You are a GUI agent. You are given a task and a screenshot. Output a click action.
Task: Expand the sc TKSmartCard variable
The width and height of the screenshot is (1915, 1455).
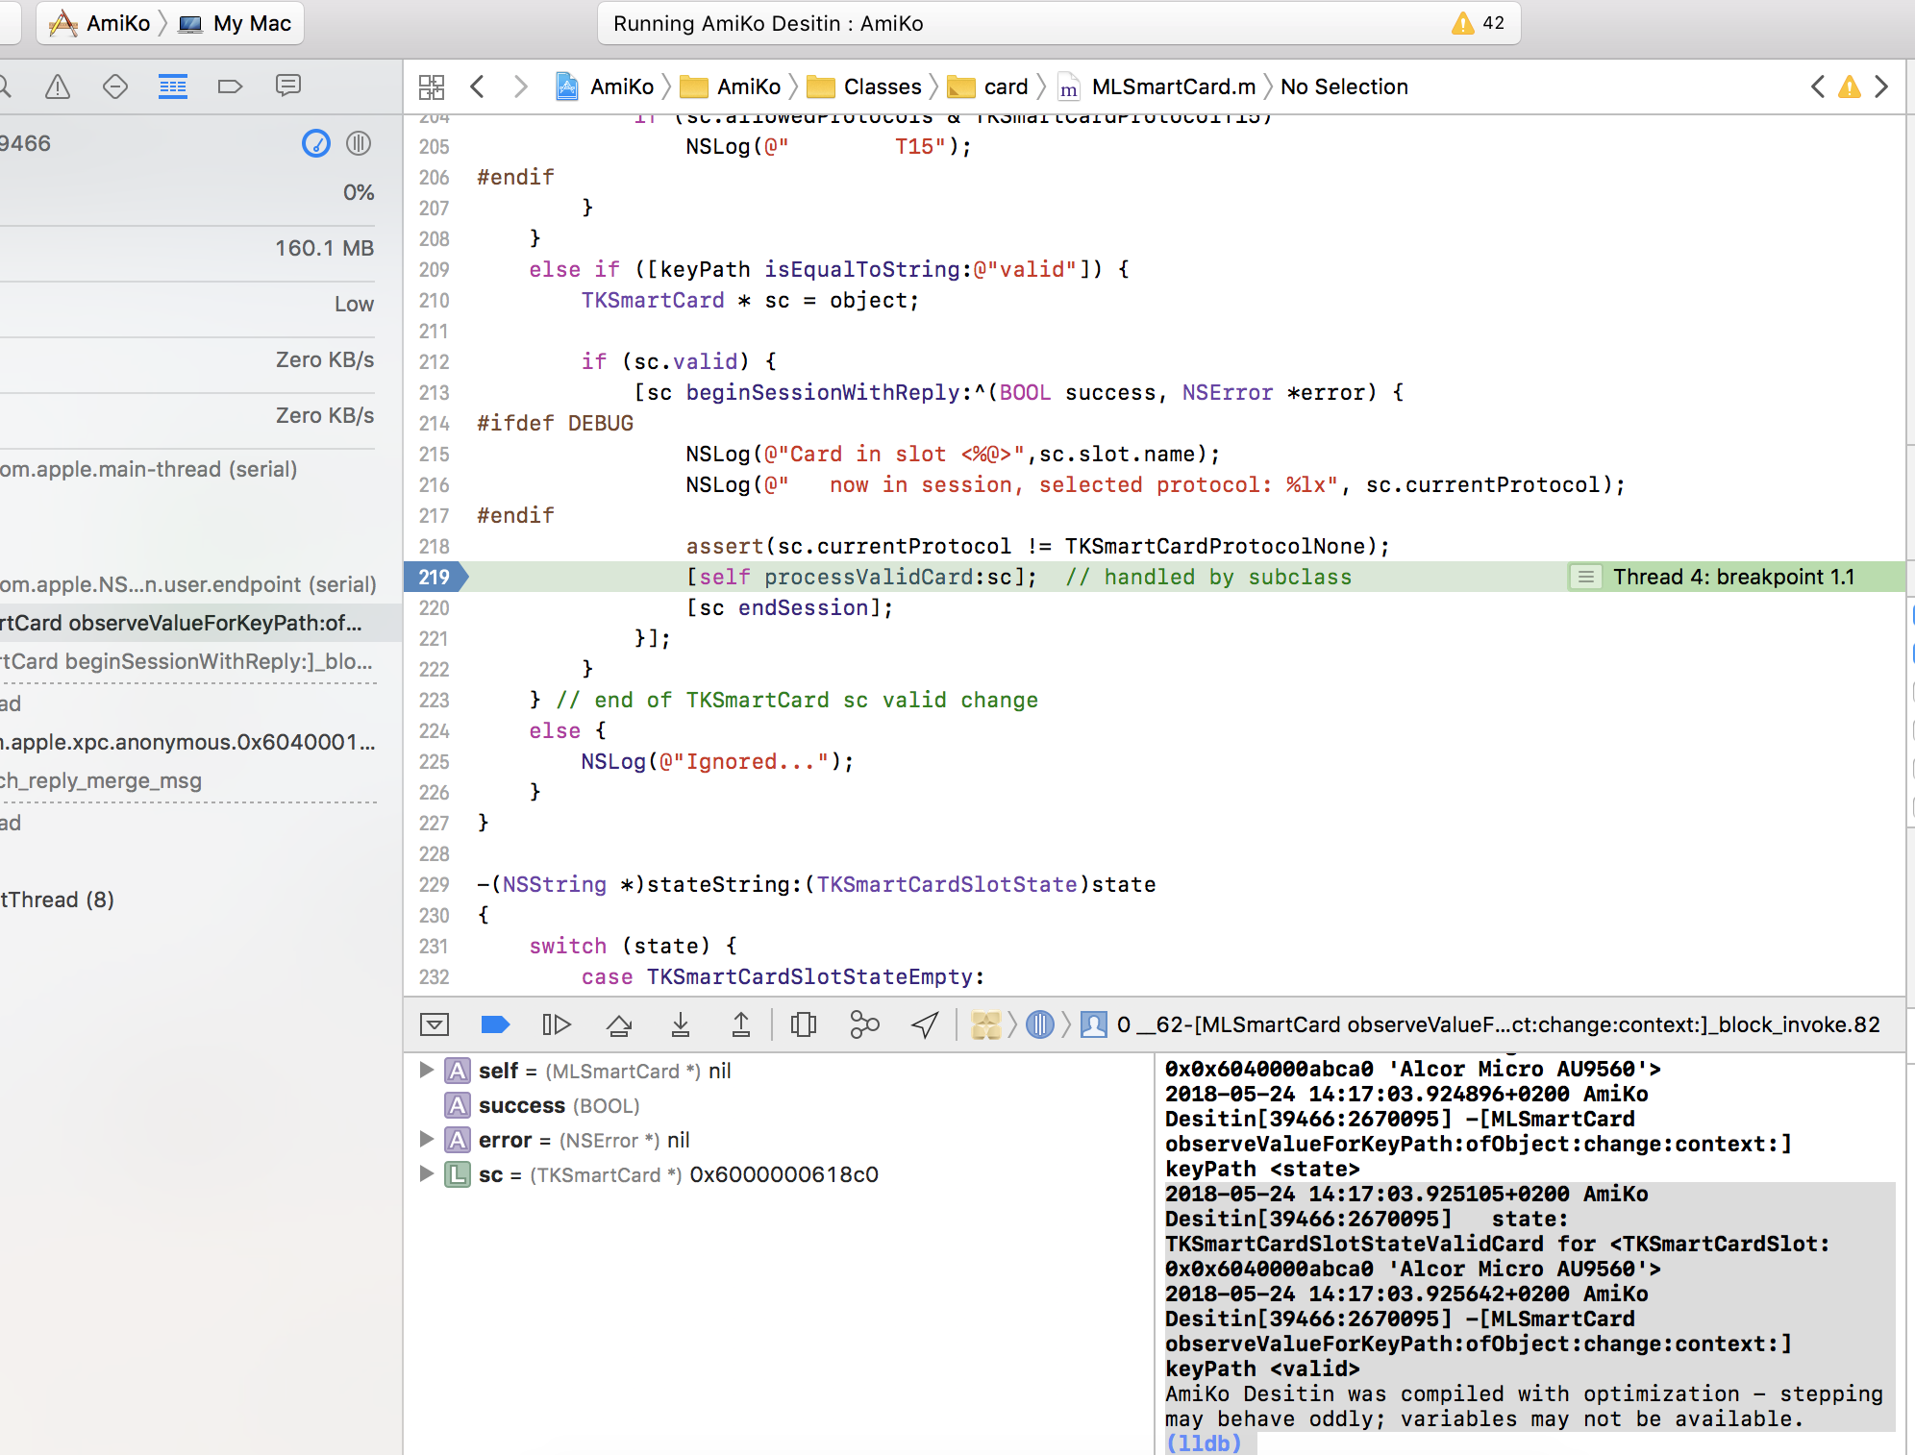tap(425, 1173)
